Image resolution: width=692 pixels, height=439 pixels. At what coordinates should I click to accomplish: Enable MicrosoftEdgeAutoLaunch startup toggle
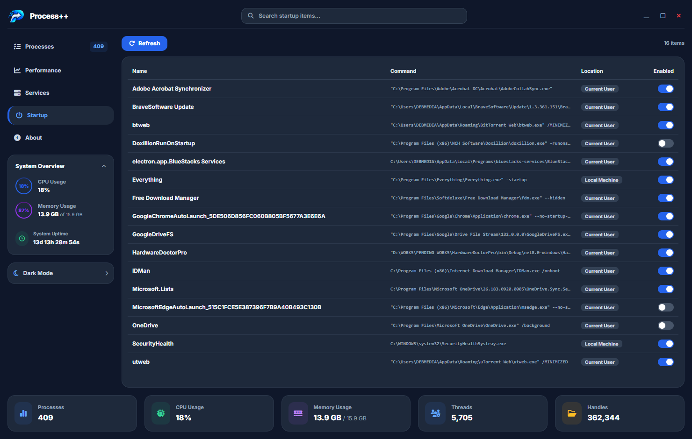[666, 307]
